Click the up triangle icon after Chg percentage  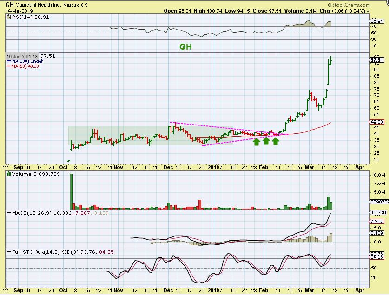[368, 11]
